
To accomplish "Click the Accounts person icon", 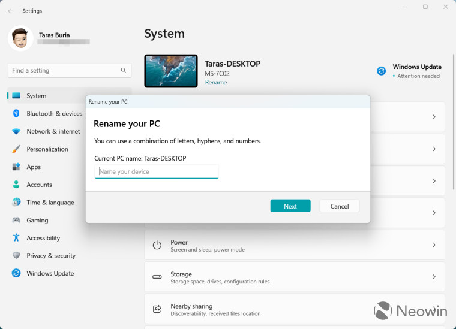I will (x=16, y=185).
